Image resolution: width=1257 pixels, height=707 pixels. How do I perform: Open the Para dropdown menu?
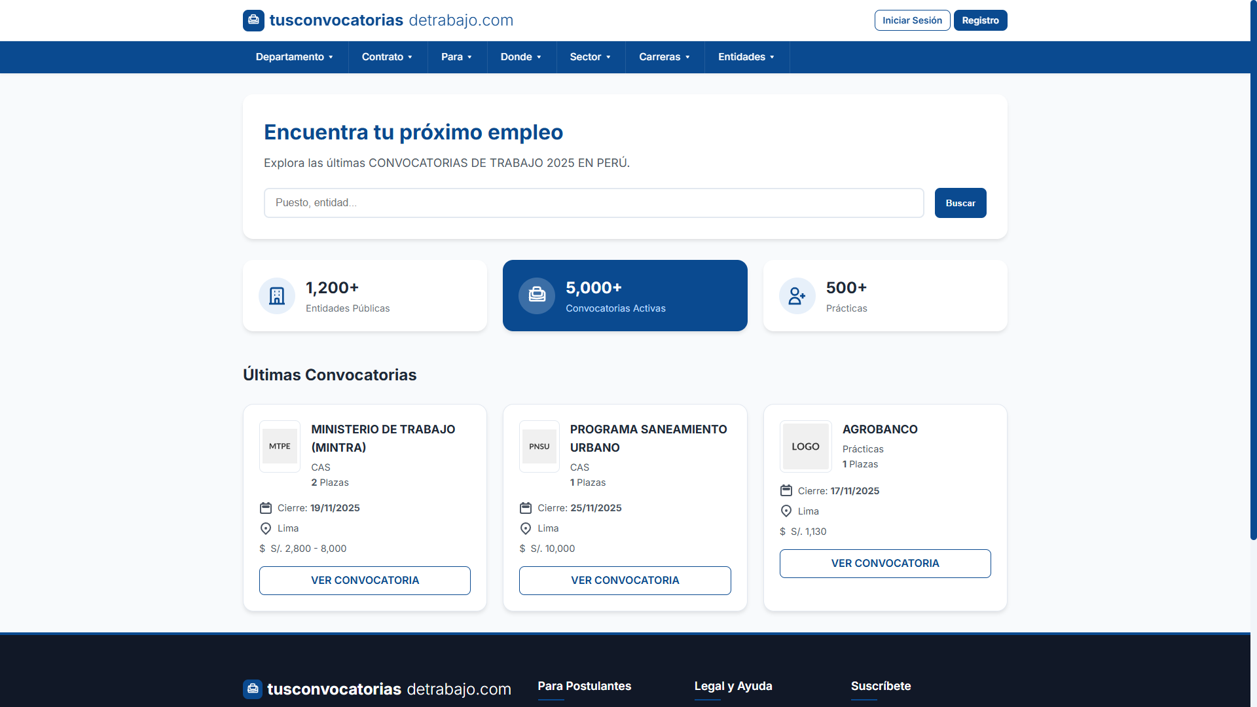coord(457,57)
